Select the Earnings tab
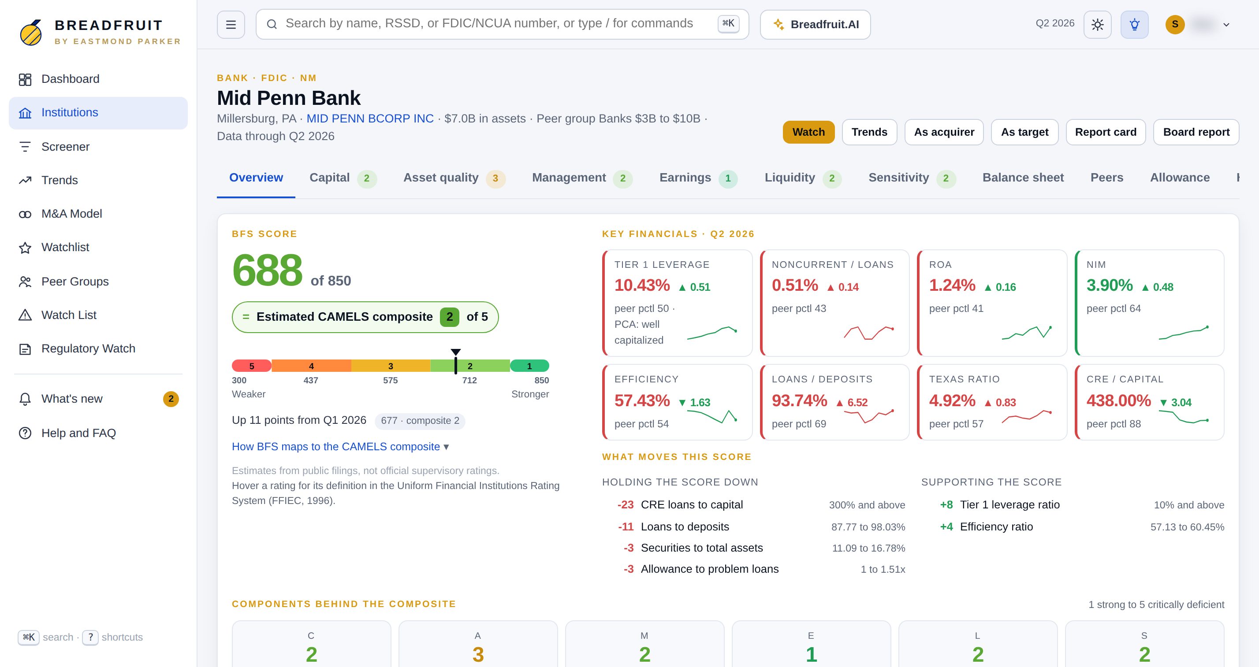Viewport: 1259px width, 667px height. pos(698,178)
